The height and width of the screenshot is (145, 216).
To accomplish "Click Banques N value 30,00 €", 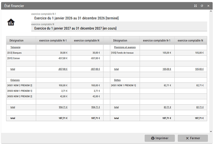I will pos(96,53).
